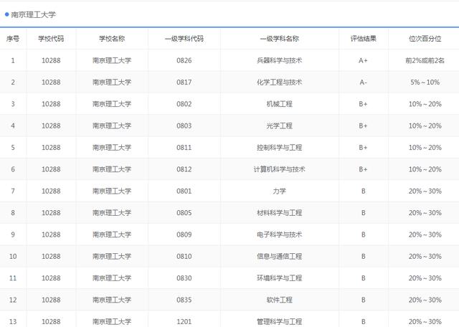Select the 学校名称 column header
This screenshot has height=327, width=459.
[112, 39]
